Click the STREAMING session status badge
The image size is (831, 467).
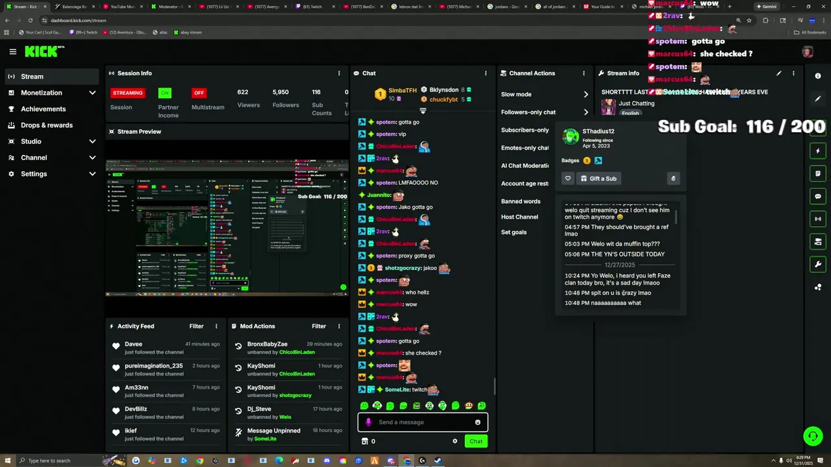tap(127, 93)
